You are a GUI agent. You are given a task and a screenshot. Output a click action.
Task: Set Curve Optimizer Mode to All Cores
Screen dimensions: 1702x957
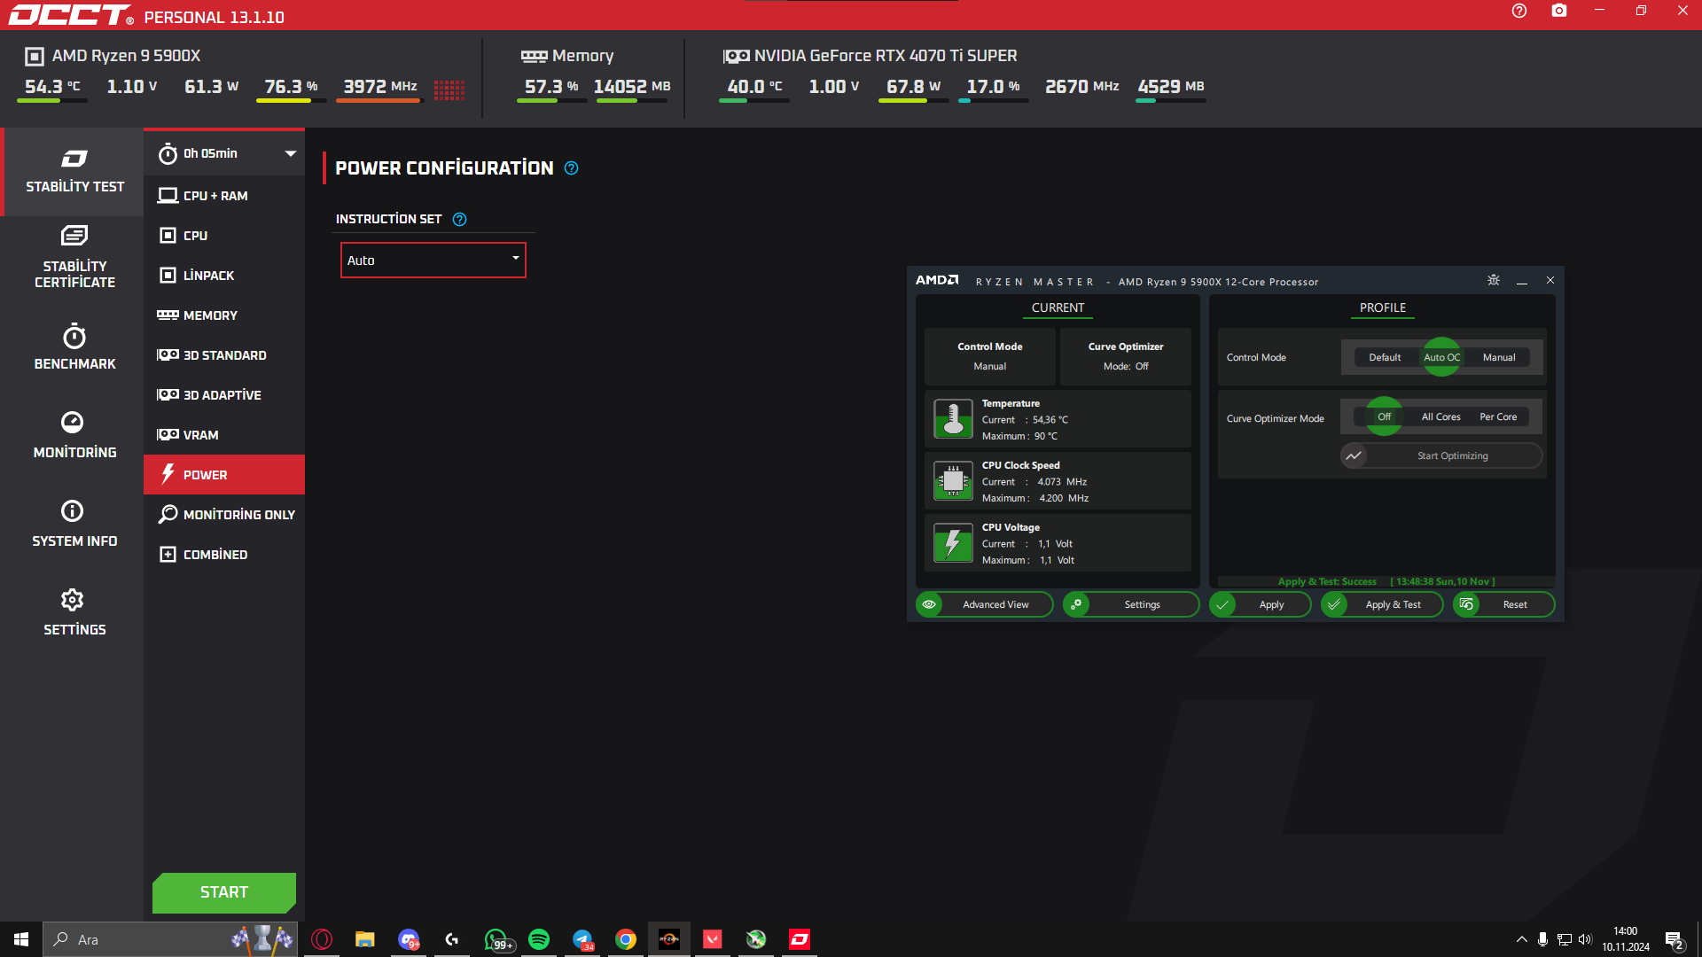tap(1440, 416)
